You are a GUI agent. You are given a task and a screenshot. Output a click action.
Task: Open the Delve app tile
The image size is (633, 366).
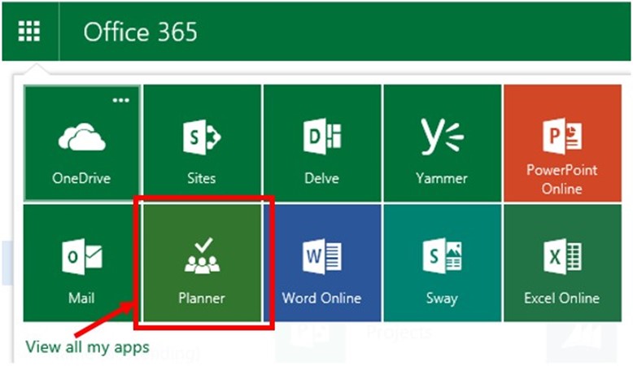322,143
